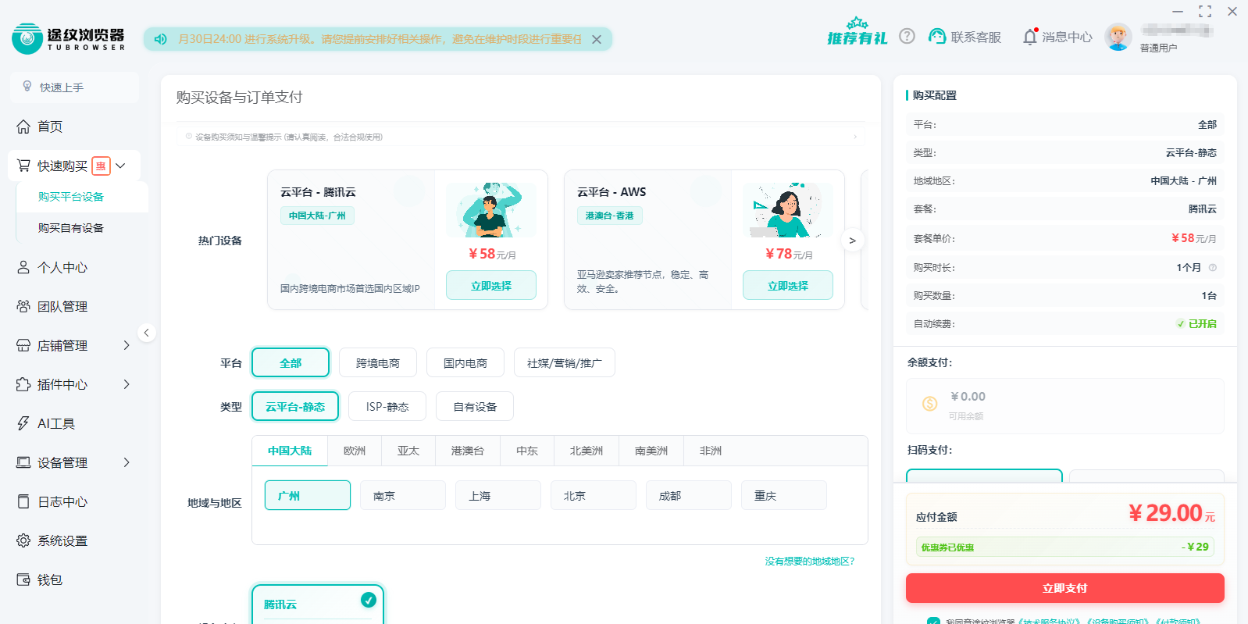Choose ISP-静态 device type

pos(387,407)
